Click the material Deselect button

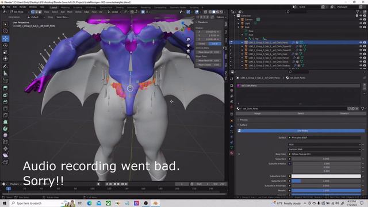click(x=344, y=114)
